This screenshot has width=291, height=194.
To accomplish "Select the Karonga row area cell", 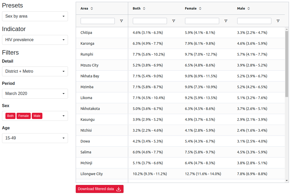I will tap(102, 43).
